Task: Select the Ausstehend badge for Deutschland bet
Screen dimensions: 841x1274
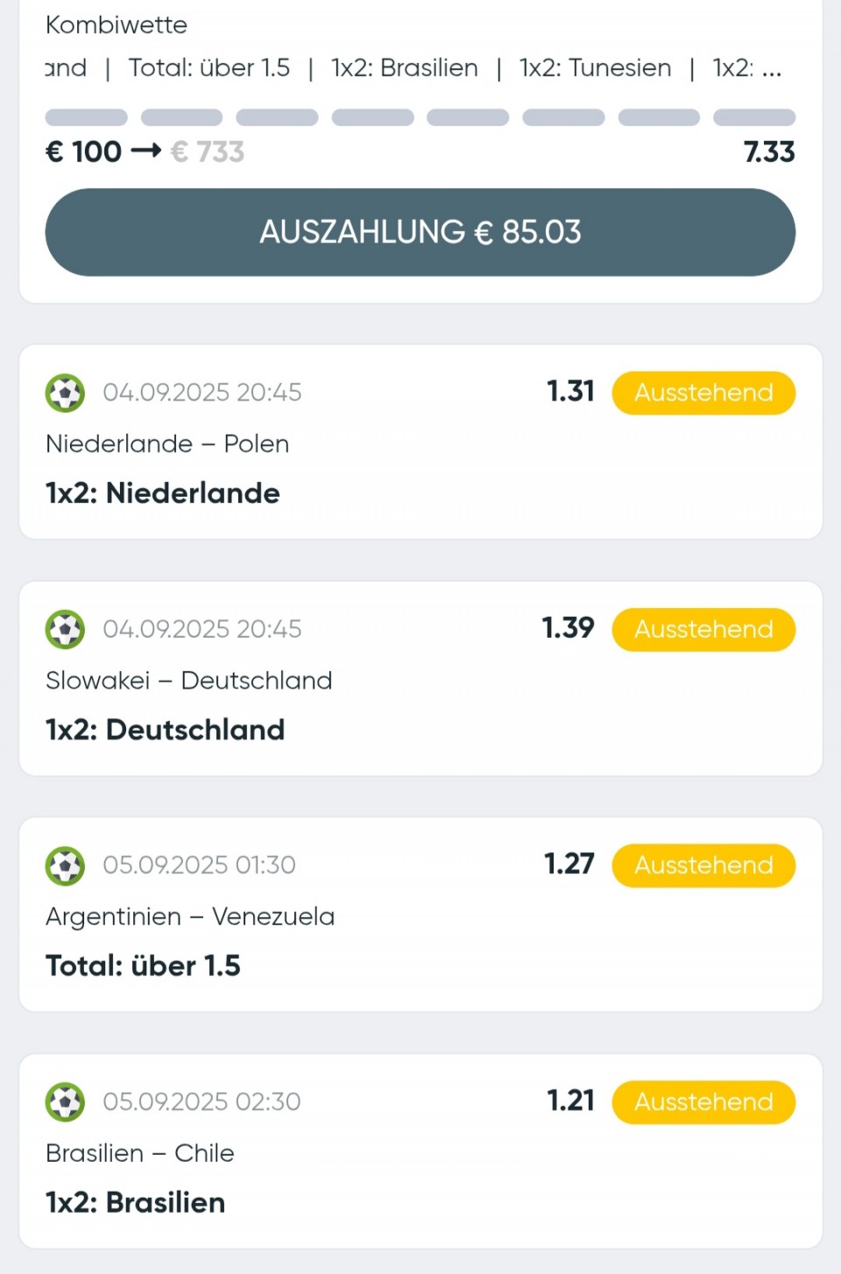Action: [x=703, y=629]
